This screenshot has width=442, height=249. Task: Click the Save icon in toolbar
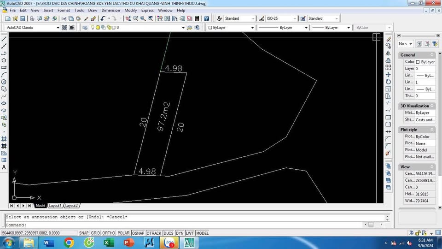22,18
